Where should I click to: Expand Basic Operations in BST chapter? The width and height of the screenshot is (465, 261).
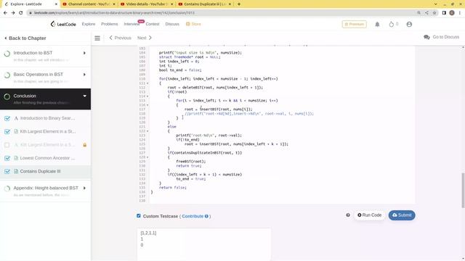84,75
